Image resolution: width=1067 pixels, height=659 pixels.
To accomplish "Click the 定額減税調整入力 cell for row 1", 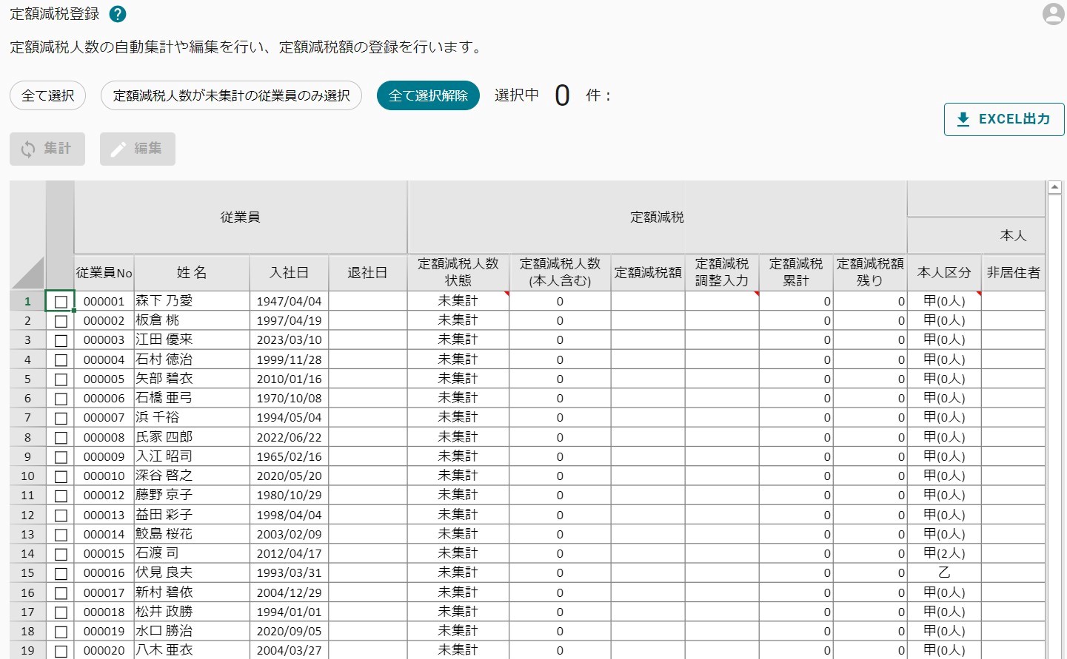I will [722, 301].
